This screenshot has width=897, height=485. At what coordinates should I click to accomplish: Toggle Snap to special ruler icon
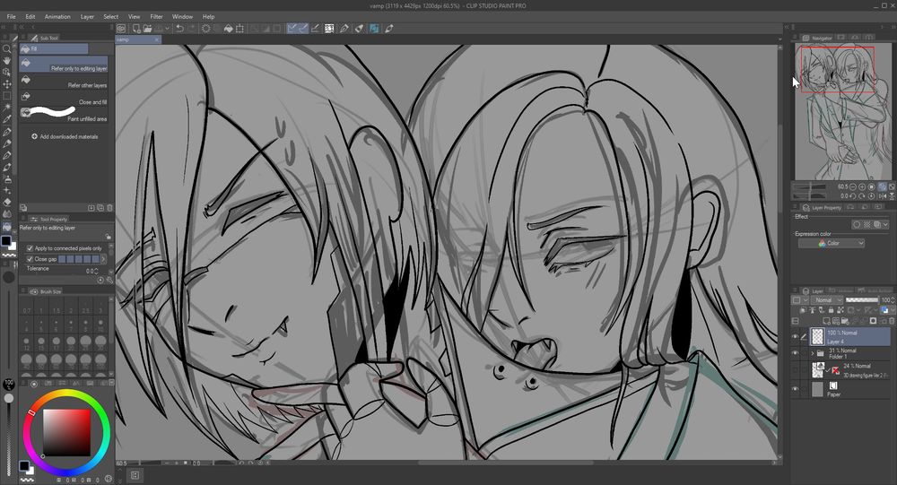(x=304, y=28)
